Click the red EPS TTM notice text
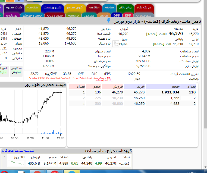The width and height of the screenshot is (207, 173). [70, 79]
